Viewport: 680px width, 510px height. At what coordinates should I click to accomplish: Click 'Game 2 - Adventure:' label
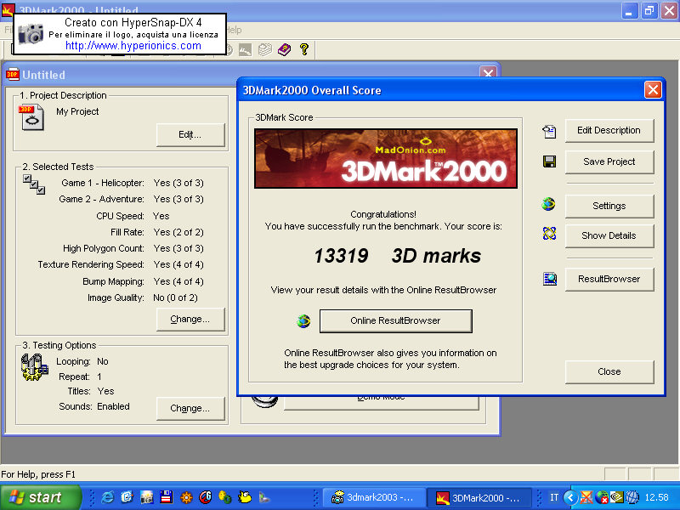(x=101, y=199)
